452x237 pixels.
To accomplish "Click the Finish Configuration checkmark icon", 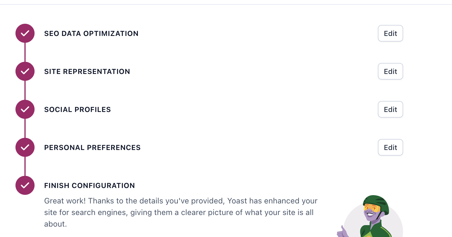I will (x=25, y=185).
